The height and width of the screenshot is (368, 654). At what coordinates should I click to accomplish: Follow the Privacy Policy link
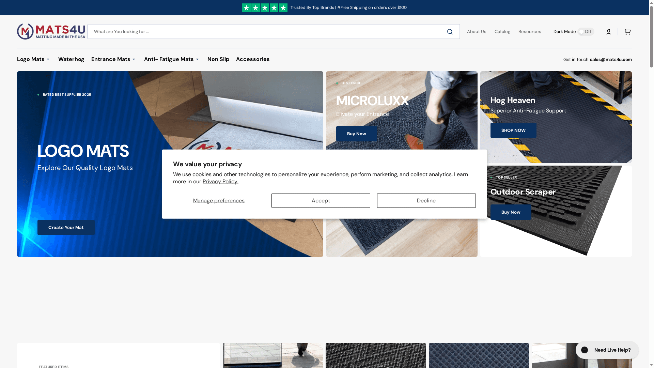[x=220, y=182]
